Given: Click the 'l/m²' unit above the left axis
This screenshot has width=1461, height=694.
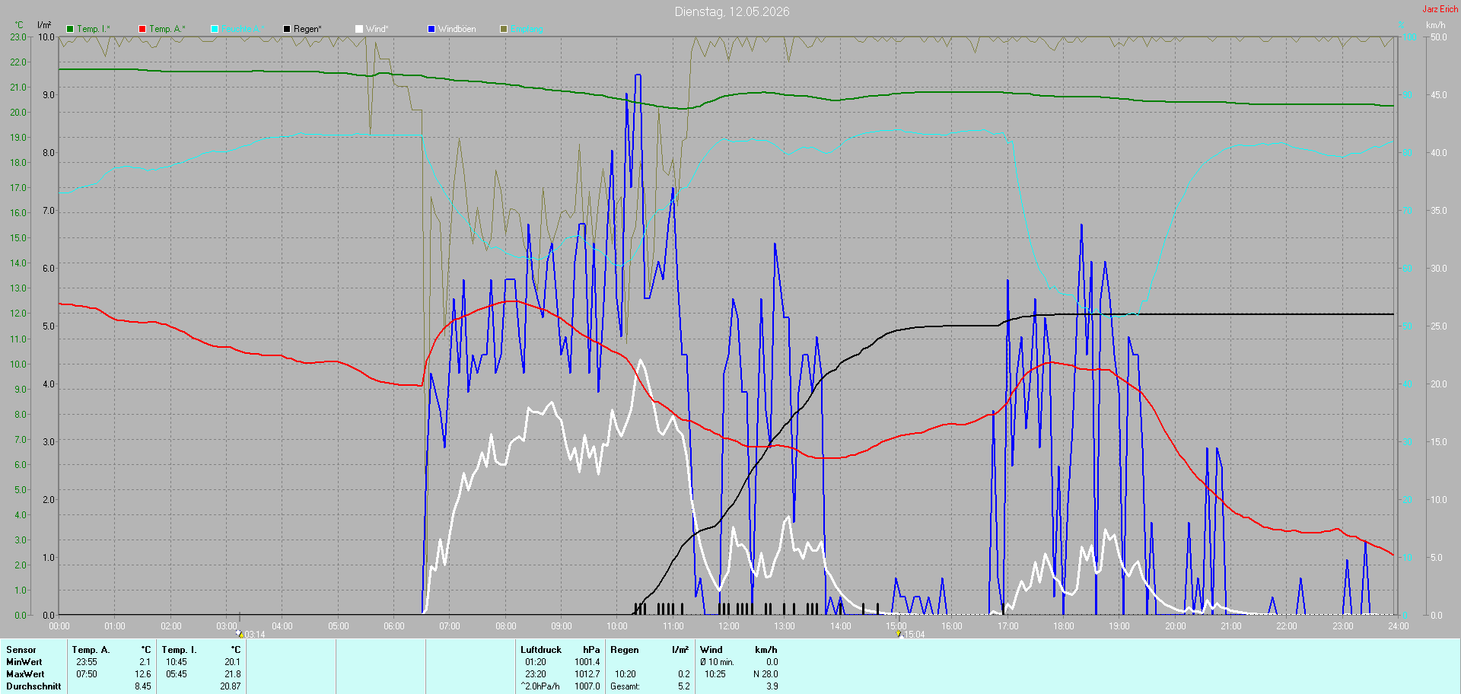Looking at the screenshot, I should pyautogui.click(x=44, y=25).
